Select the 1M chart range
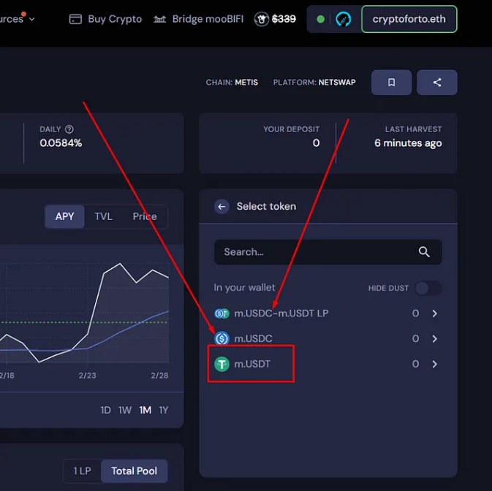 click(145, 410)
